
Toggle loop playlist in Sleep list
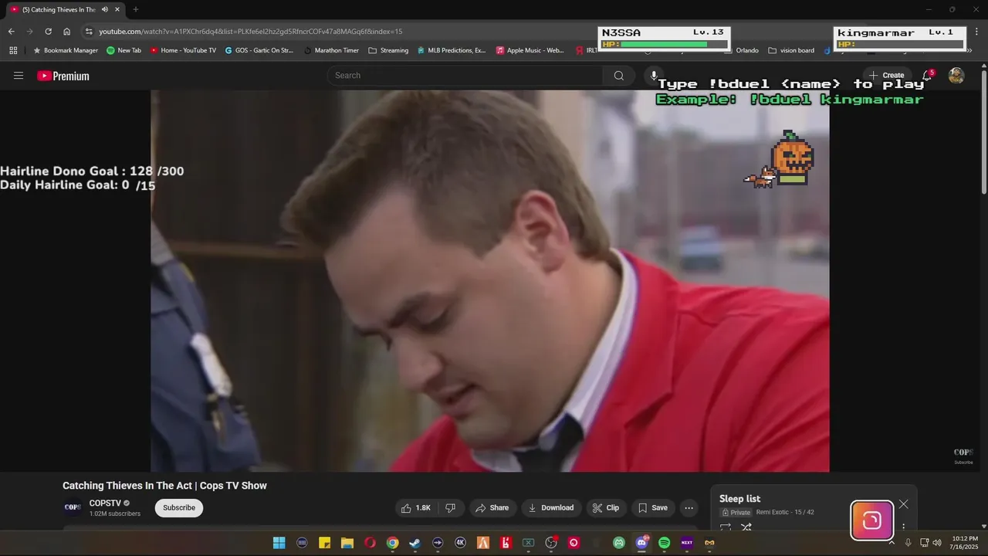pos(726,527)
